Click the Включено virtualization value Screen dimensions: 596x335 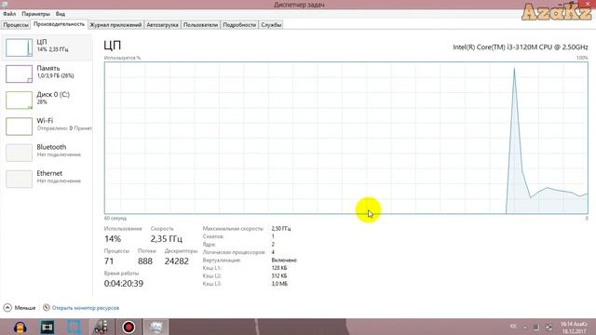(x=284, y=261)
